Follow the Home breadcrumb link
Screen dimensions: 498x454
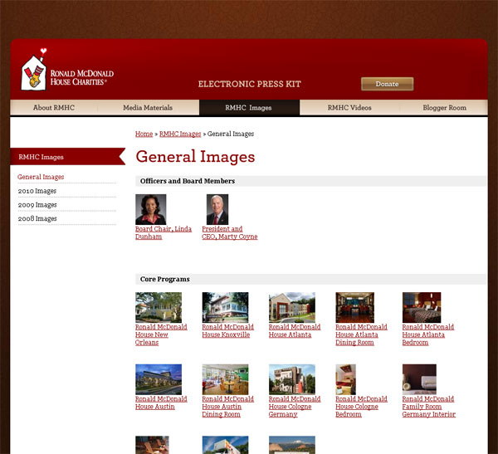(144, 134)
